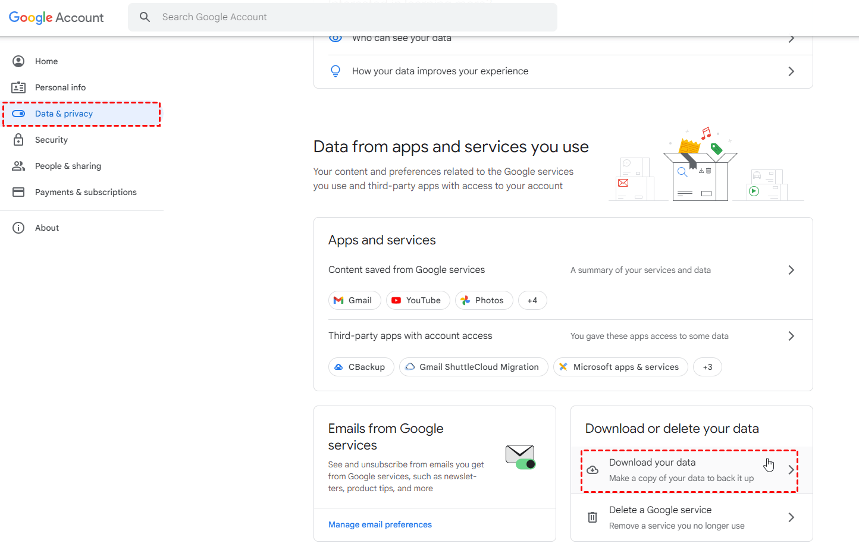859x553 pixels.
Task: Click the search magnifier icon
Action: (145, 17)
